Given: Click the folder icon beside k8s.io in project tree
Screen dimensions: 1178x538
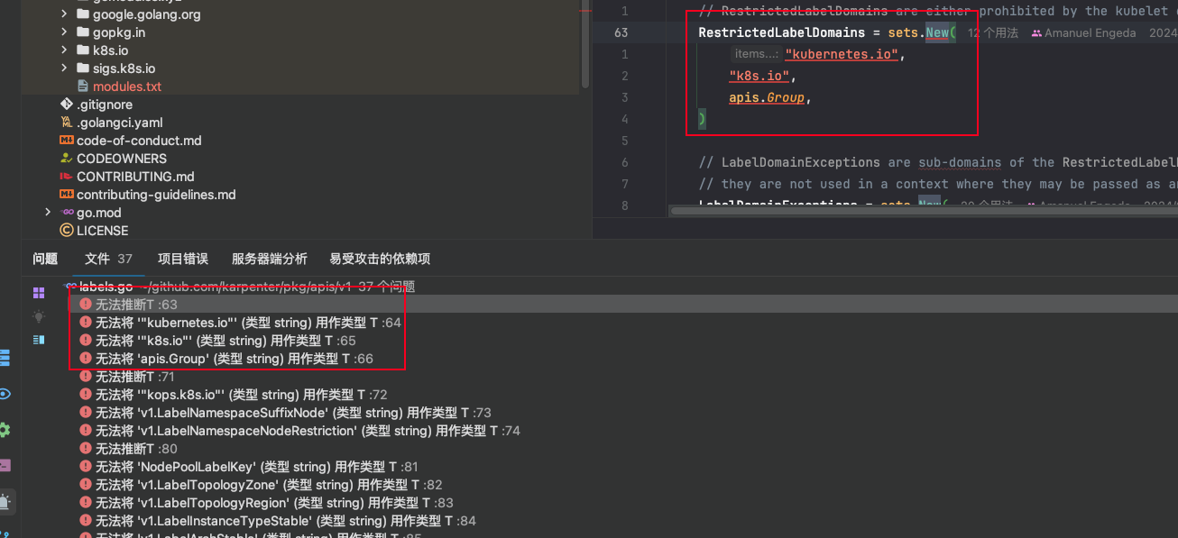Looking at the screenshot, I should [x=83, y=50].
